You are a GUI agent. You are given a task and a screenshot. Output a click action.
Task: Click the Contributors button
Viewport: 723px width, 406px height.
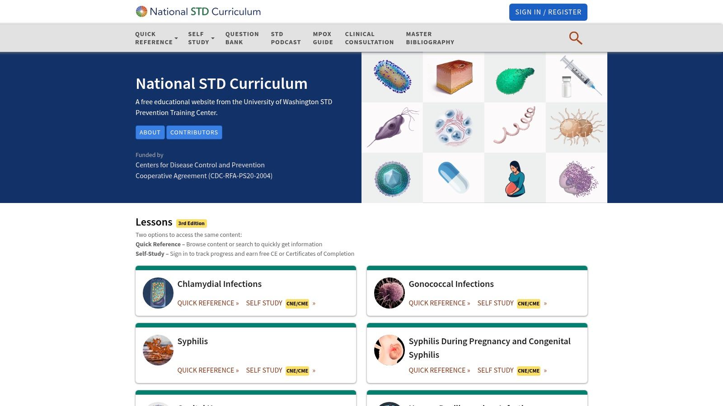click(x=194, y=132)
